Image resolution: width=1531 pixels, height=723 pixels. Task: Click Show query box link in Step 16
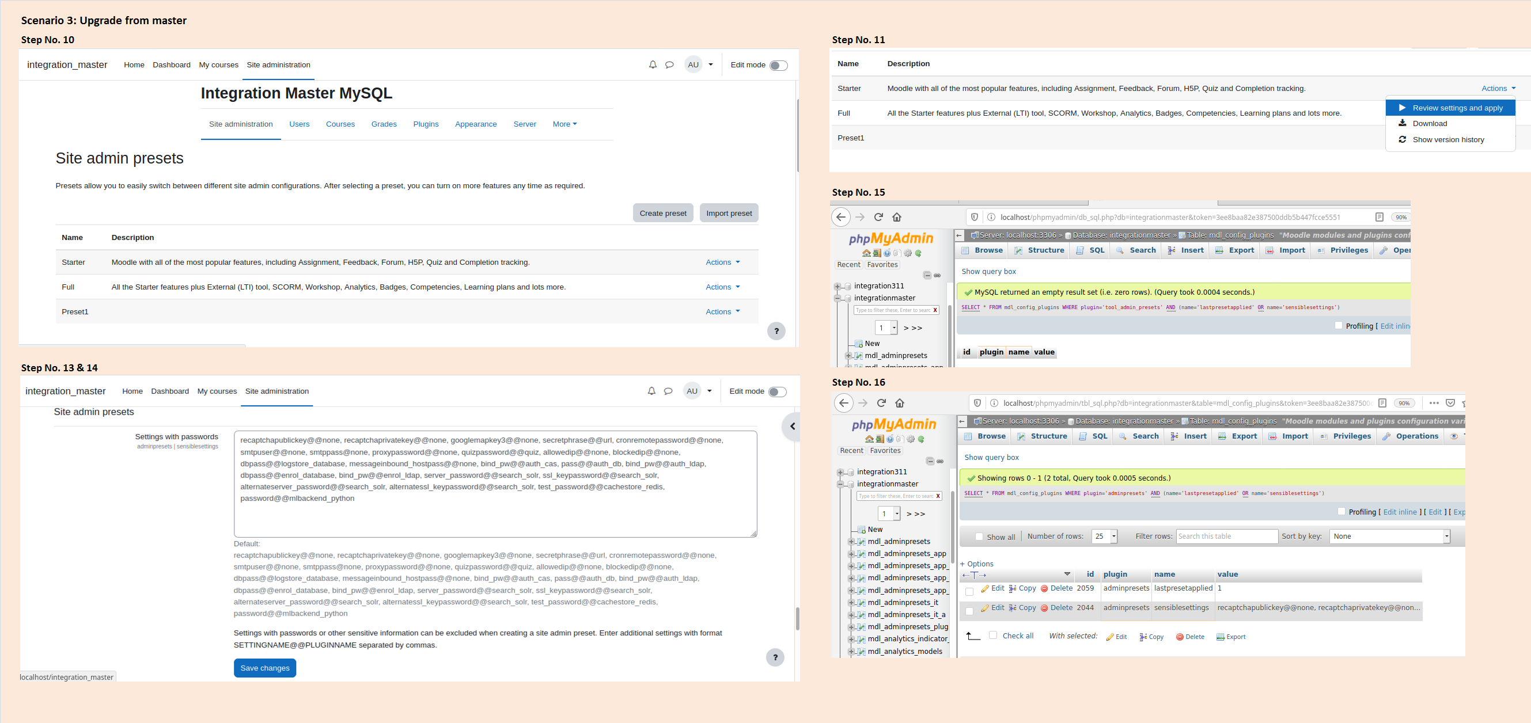tap(991, 458)
